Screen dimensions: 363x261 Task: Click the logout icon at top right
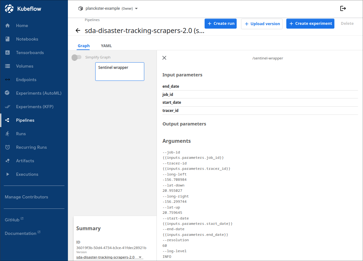[x=343, y=8]
